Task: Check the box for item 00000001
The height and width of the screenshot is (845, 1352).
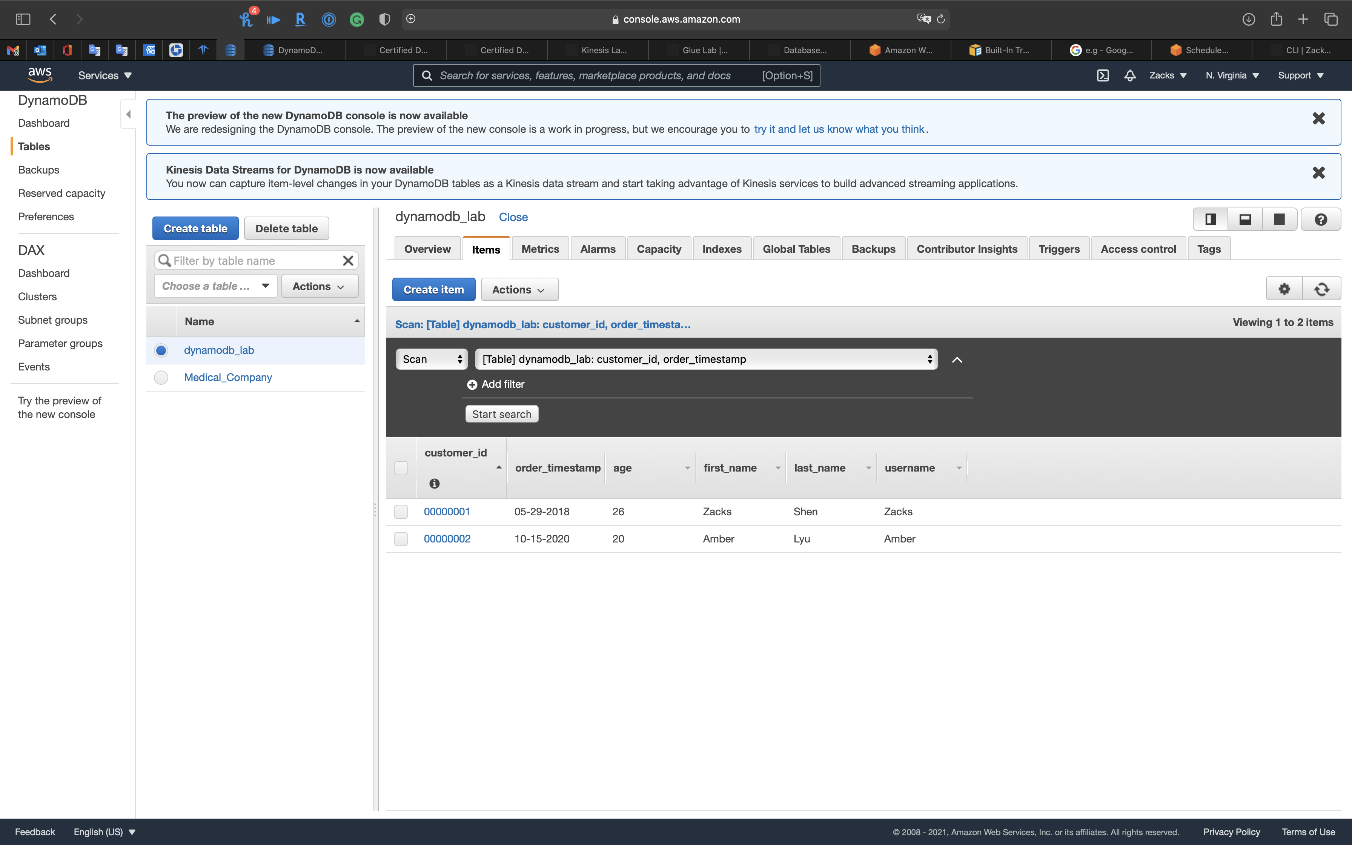Action: pos(401,512)
